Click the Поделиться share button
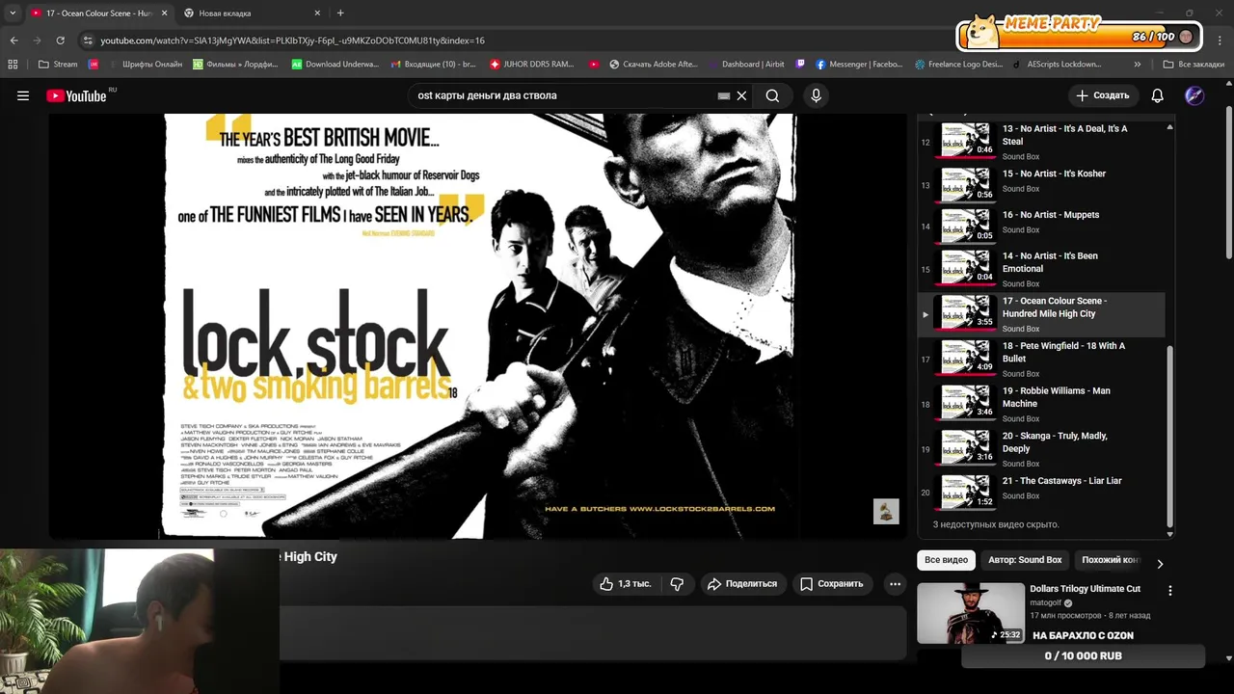Viewport: 1234px width, 694px height. tap(742, 584)
